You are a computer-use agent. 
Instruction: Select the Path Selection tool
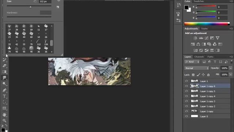pos(4,102)
